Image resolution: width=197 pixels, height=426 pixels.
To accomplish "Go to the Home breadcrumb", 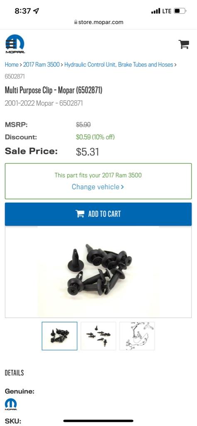I will tap(11, 64).
